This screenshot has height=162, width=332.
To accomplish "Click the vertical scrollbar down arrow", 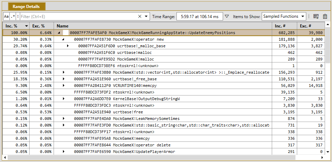I will click(x=327, y=152).
